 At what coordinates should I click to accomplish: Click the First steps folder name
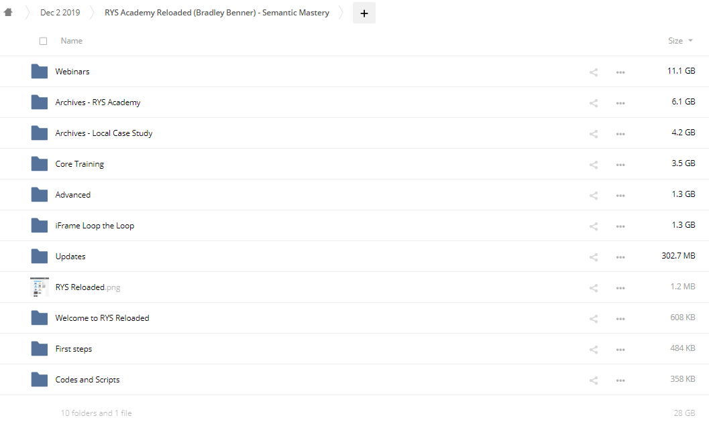point(74,349)
